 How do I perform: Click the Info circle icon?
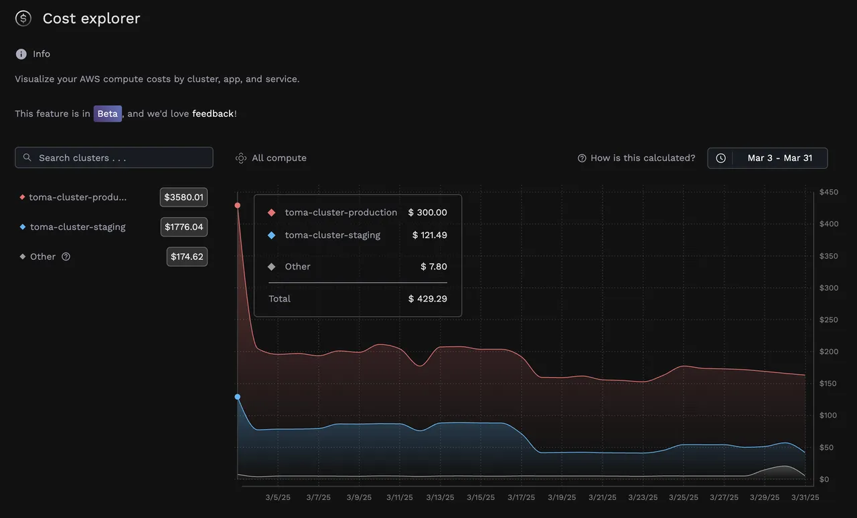click(21, 54)
